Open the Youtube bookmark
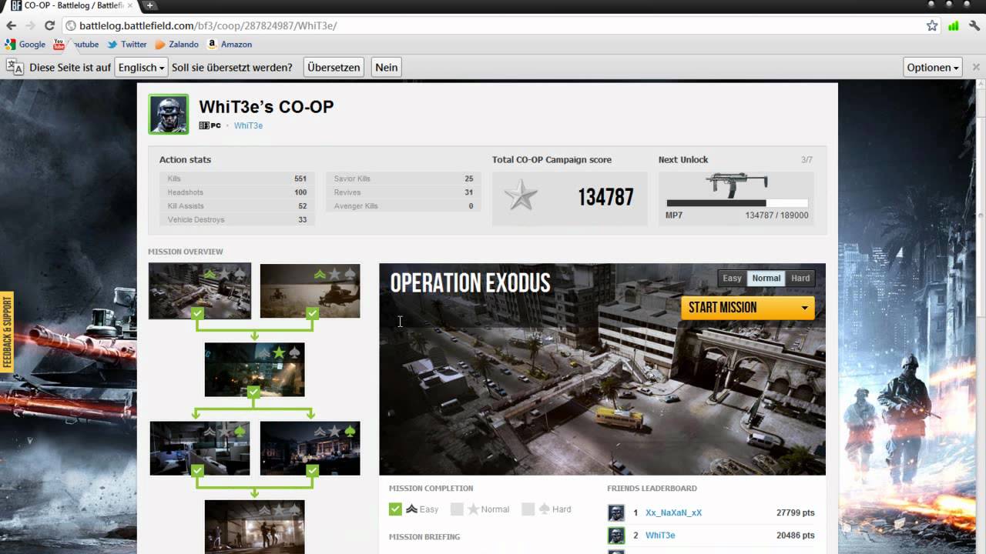 (x=76, y=45)
